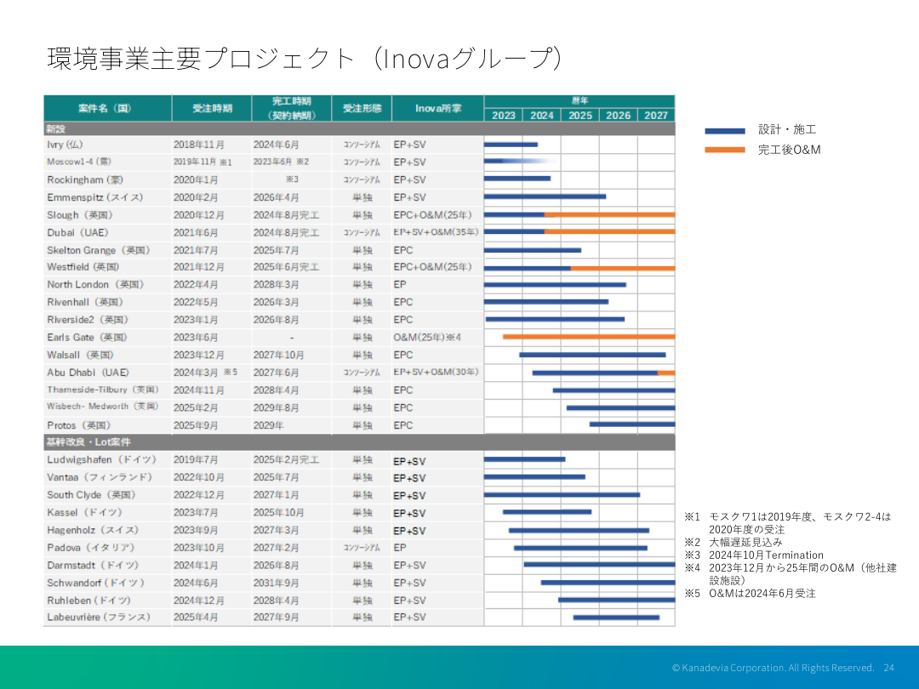
Task: Select the Rockingham project name cell
Action: (85, 179)
